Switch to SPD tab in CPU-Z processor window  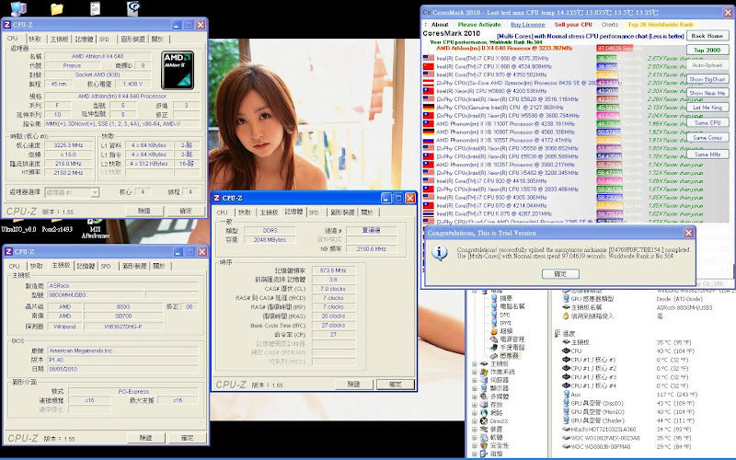104,39
